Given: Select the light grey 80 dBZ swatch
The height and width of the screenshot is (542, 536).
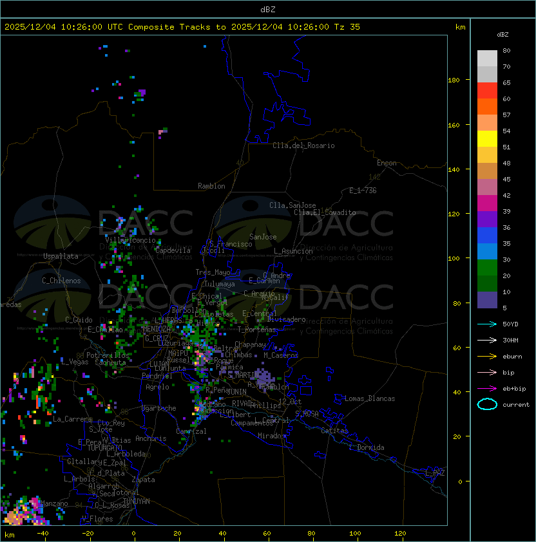Looking at the screenshot, I should [x=487, y=58].
